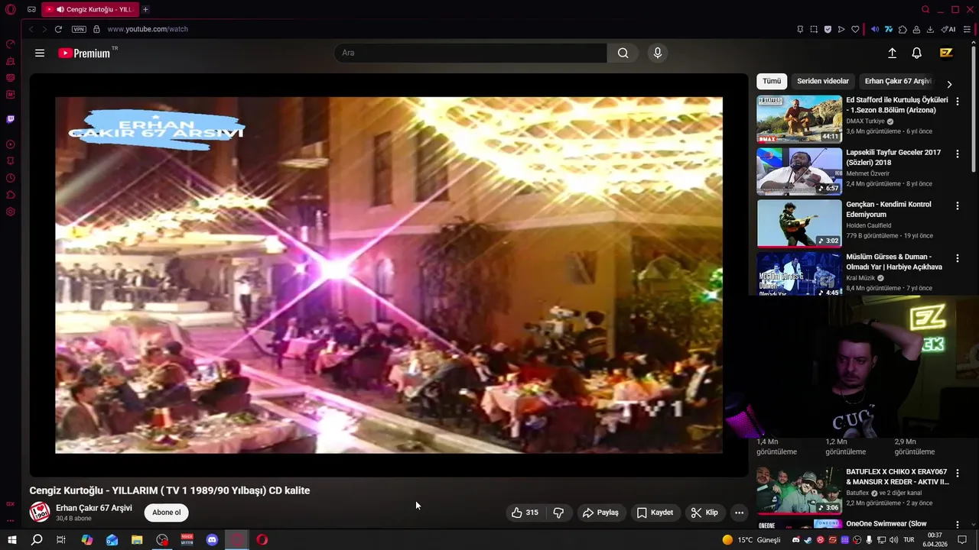Screen dimensions: 979x550
Task: Click the video player to pause
Action: (389, 275)
